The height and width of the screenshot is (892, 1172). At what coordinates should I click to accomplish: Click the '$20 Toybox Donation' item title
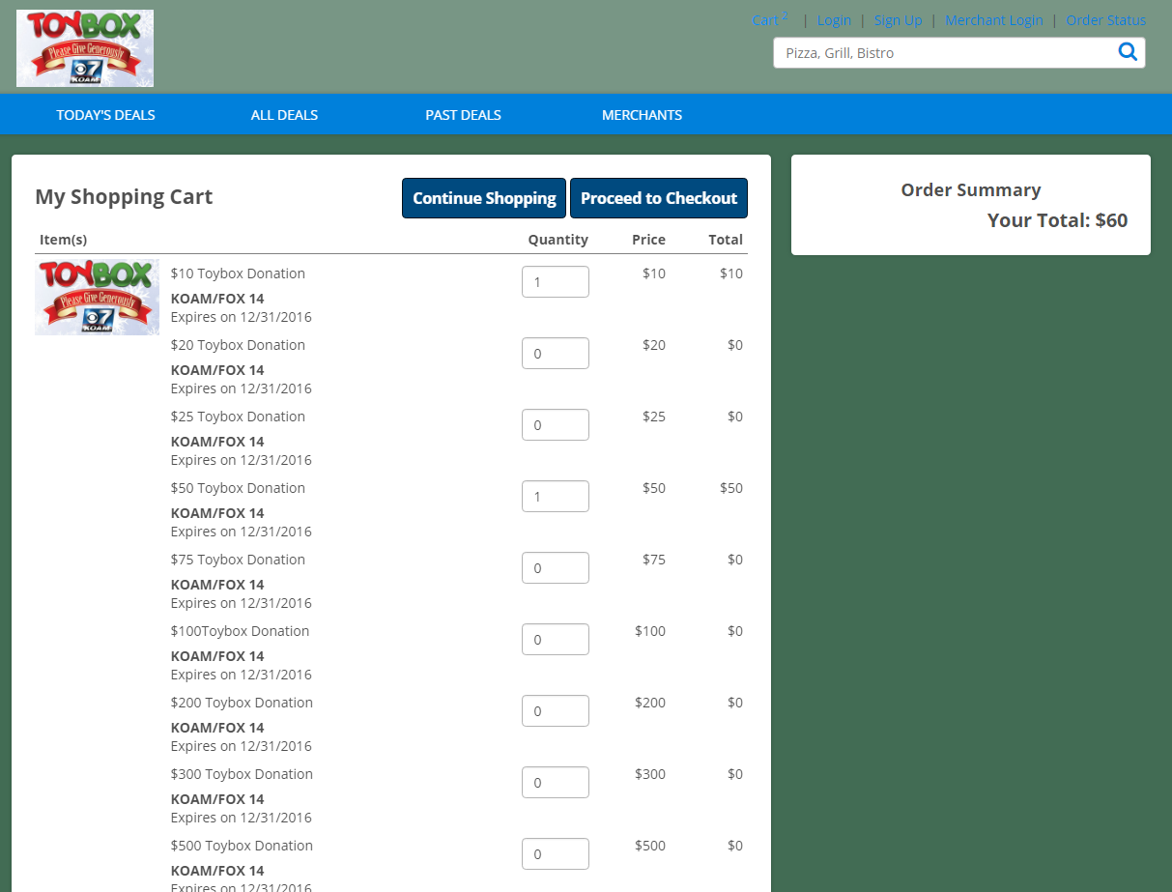(238, 345)
